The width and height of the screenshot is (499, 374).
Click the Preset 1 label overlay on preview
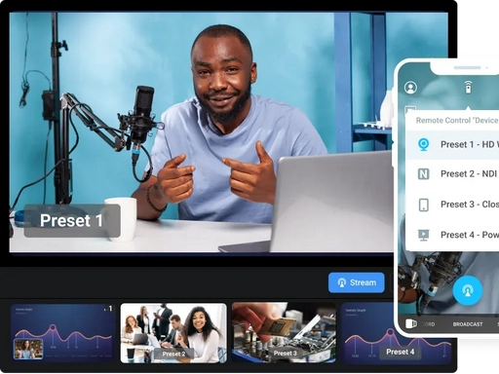[72, 221]
